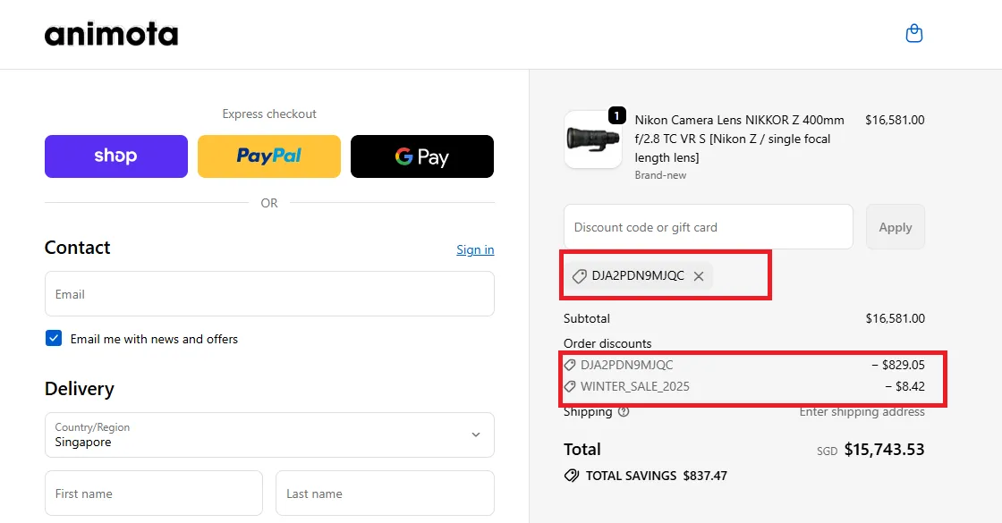This screenshot has width=1002, height=523.
Task: Pay with Shop Pay express checkout
Action: (x=116, y=156)
